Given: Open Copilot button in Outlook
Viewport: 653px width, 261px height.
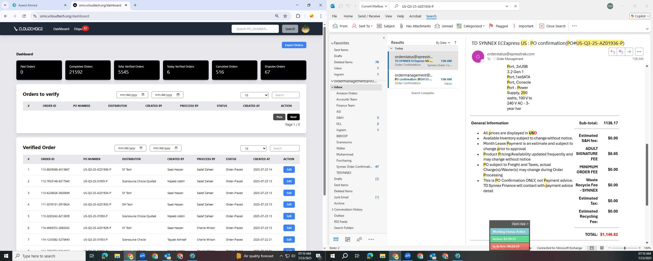Looking at the screenshot, I should (639, 16).
